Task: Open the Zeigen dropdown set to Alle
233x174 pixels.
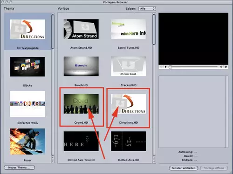Action: point(147,8)
